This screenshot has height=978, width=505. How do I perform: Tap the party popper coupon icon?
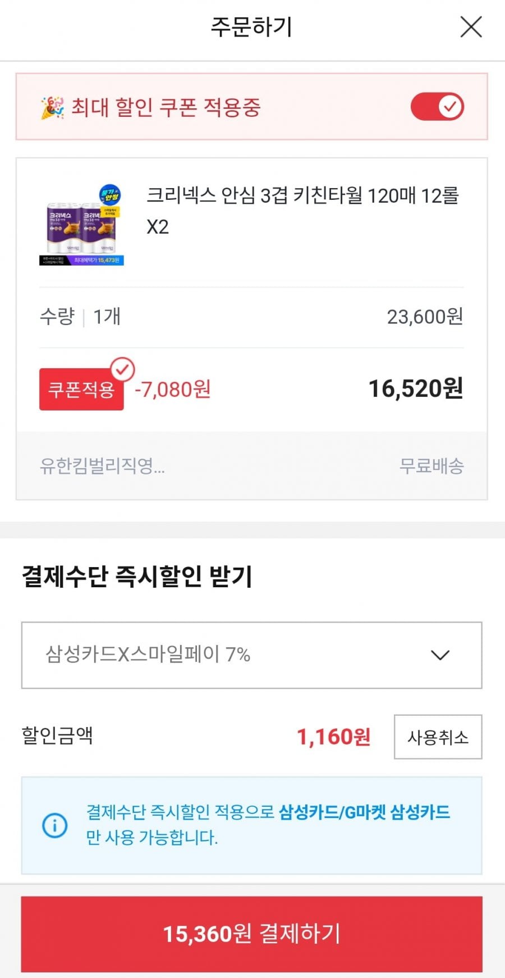[x=52, y=107]
